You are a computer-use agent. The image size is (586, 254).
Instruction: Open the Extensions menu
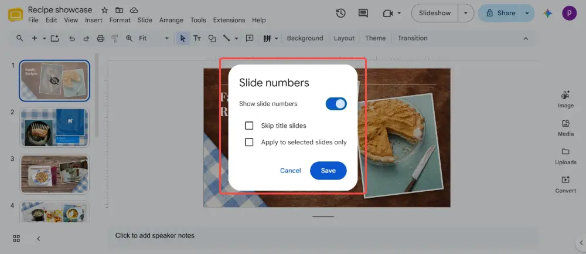point(229,20)
